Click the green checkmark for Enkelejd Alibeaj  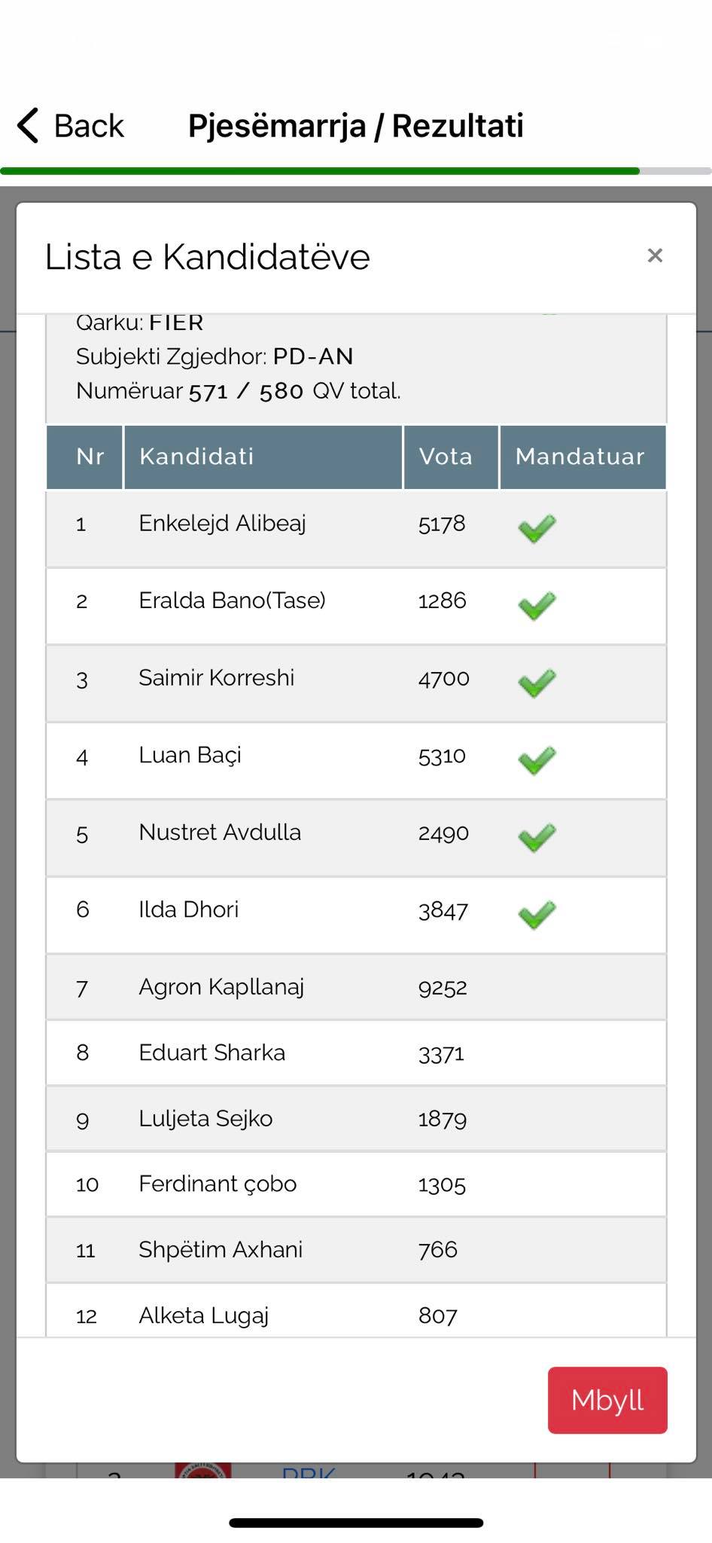537,528
